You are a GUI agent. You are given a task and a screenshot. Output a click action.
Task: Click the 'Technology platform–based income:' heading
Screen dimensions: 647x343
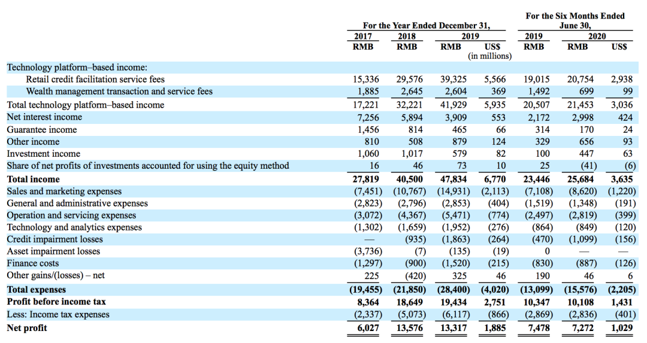(77, 67)
